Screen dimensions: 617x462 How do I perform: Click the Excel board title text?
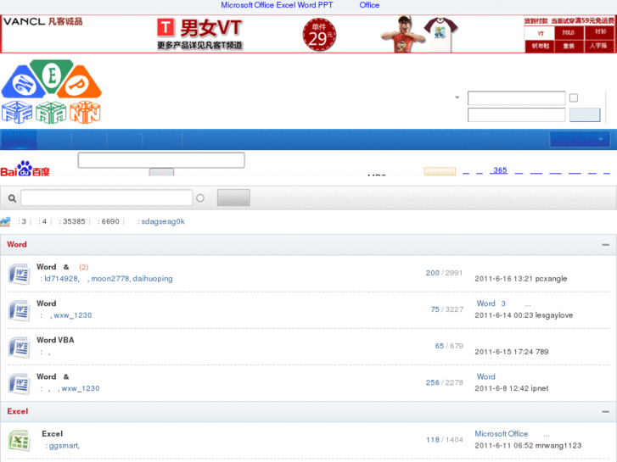click(53, 434)
